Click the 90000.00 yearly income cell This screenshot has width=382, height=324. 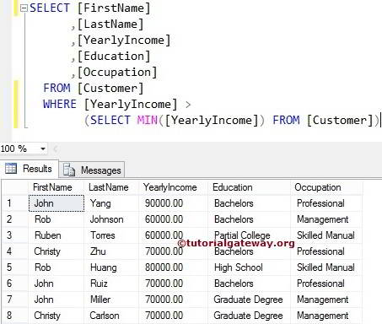(173, 203)
